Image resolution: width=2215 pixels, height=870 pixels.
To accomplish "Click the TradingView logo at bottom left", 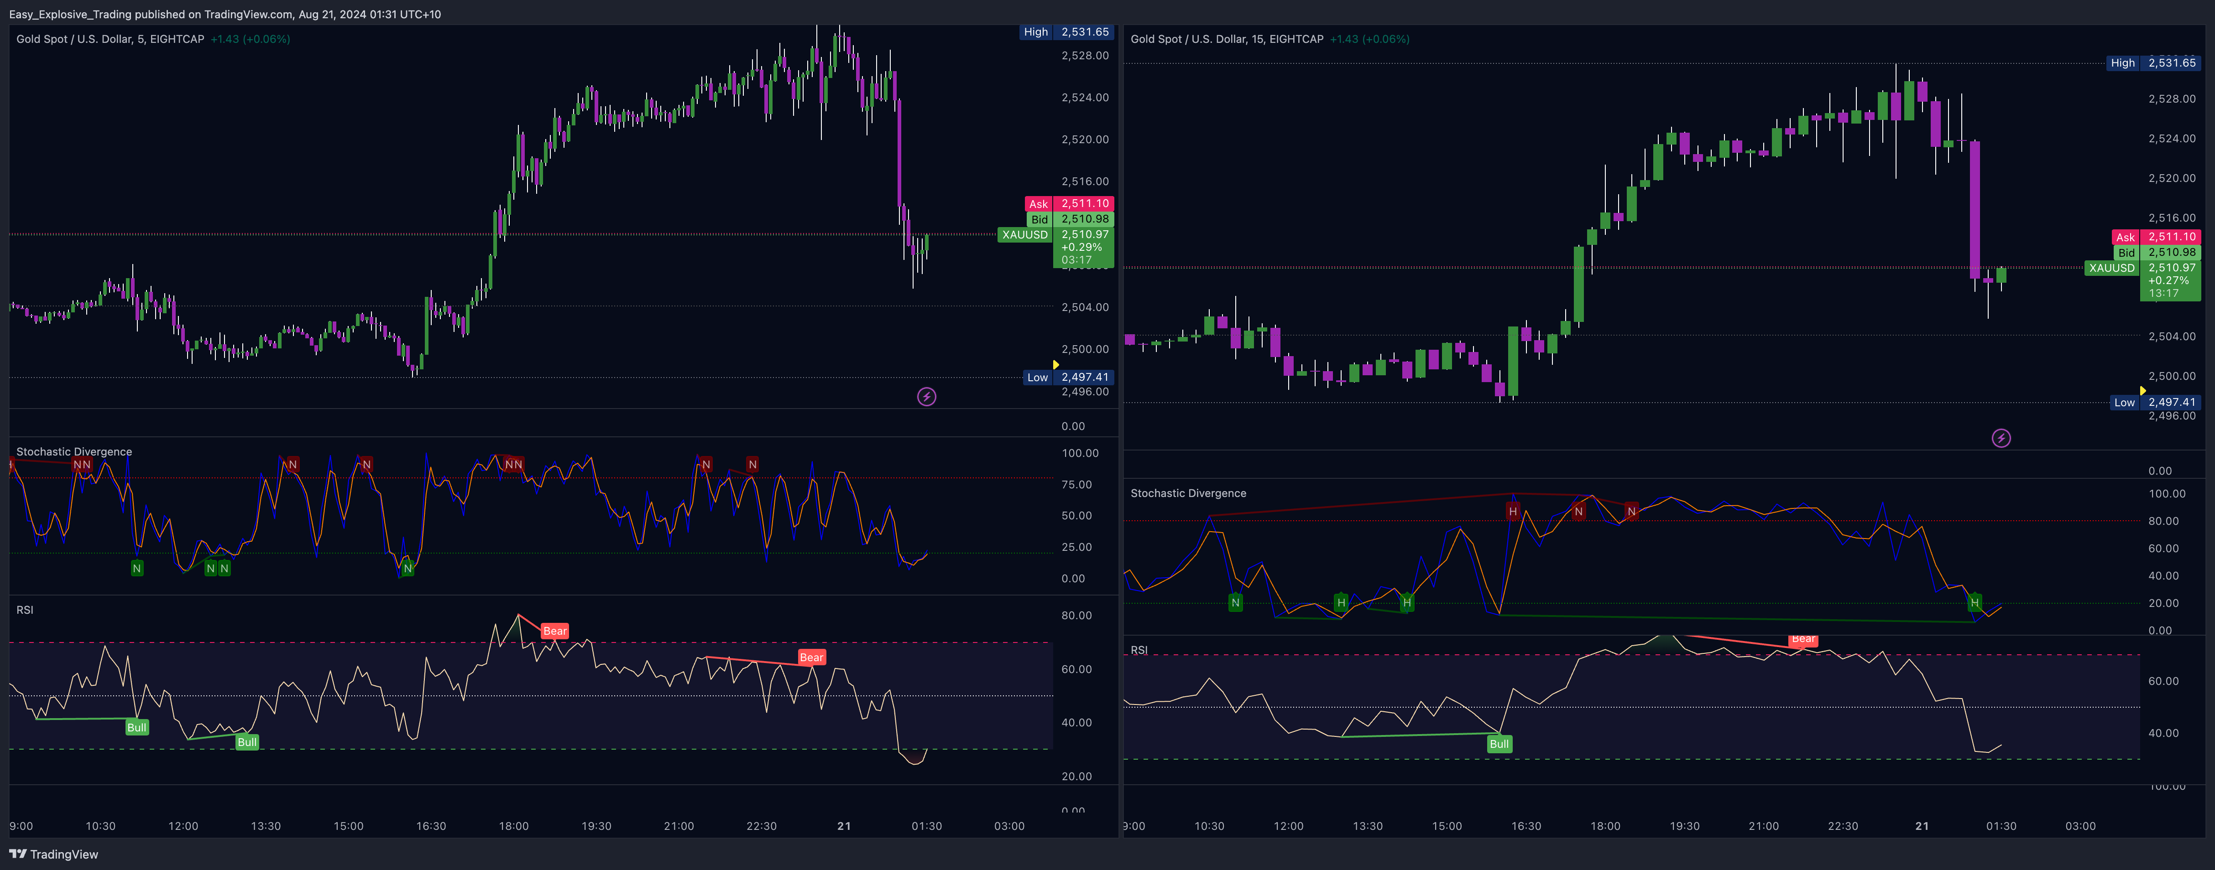I will point(53,854).
